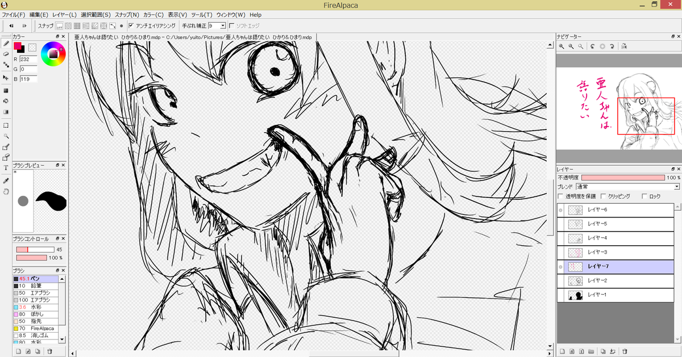Enable crisscross grid snap
Screen dimensions: 682x357
pyautogui.click(x=77, y=26)
